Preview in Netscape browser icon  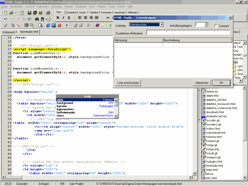point(54,25)
